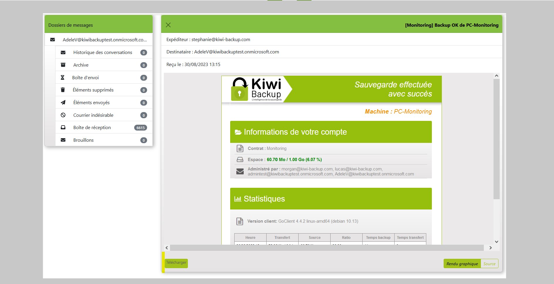Click the hourglass icon for Boîte d'envoi
This screenshot has width=554, height=284.
pos(63,77)
